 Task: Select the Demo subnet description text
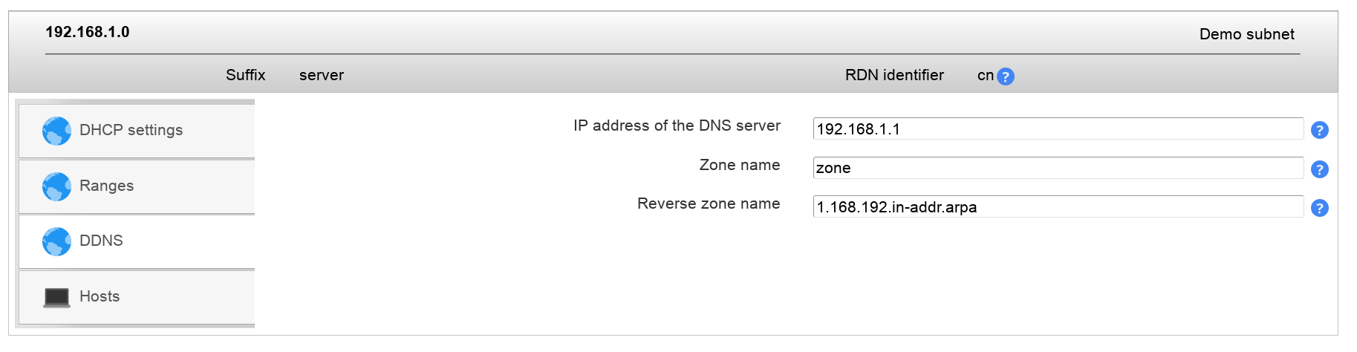pos(1246,34)
